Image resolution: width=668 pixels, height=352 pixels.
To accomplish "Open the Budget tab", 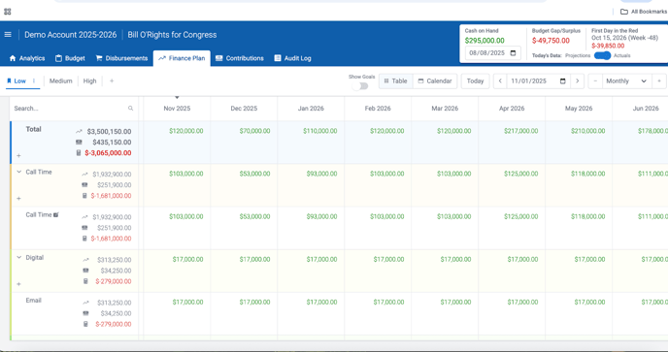I will tap(70, 58).
